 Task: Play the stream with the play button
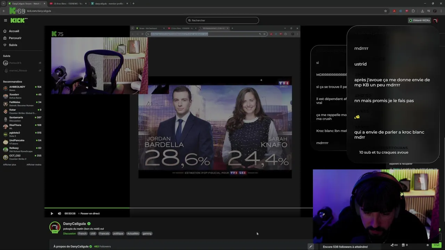[52, 214]
